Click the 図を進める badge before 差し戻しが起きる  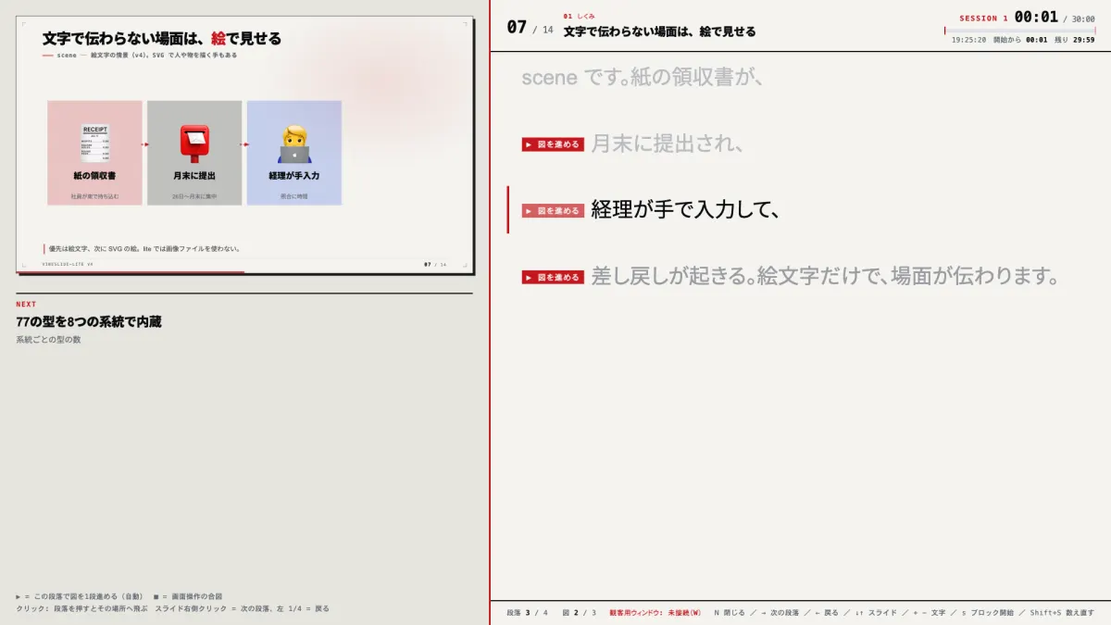[553, 277]
